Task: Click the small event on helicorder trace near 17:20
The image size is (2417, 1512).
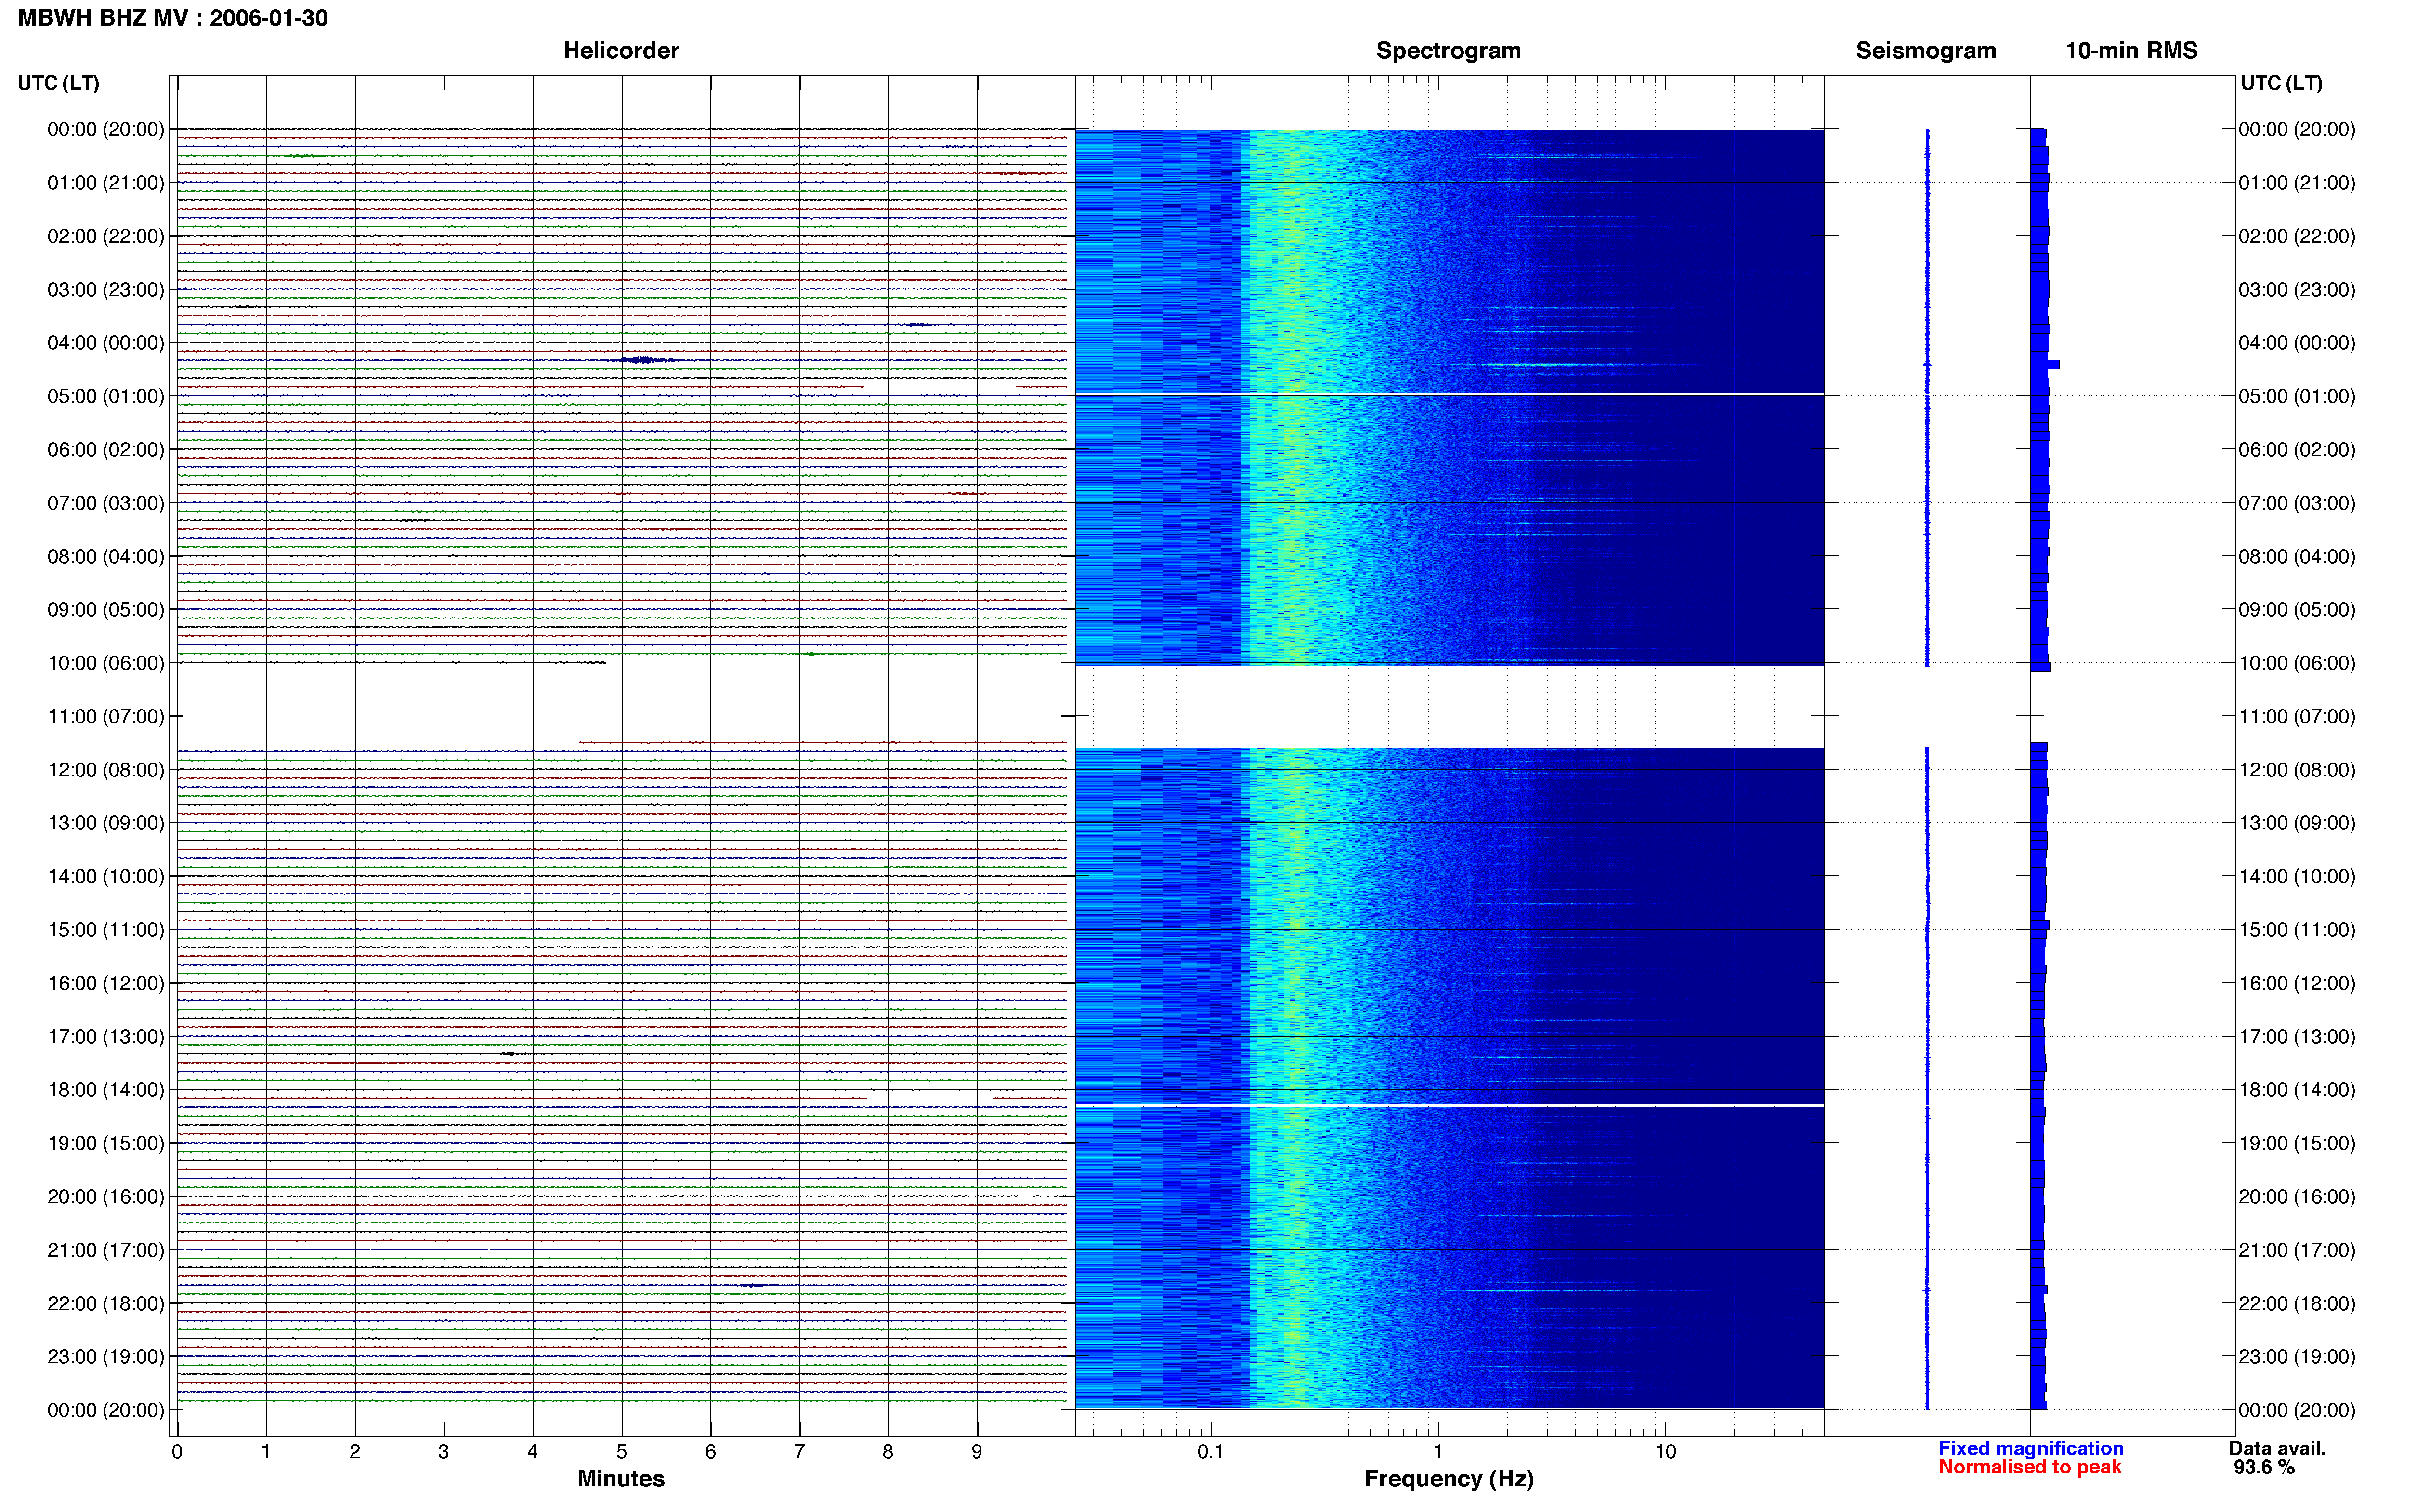Action: point(510,1054)
